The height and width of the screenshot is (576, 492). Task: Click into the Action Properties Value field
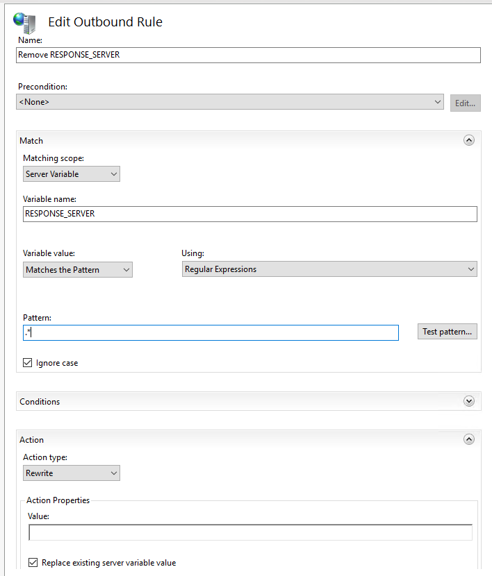250,532
